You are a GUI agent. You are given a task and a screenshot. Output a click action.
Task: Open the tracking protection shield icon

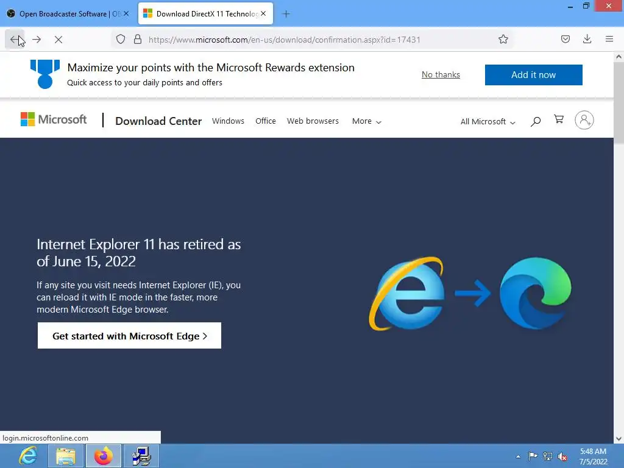[x=121, y=40]
